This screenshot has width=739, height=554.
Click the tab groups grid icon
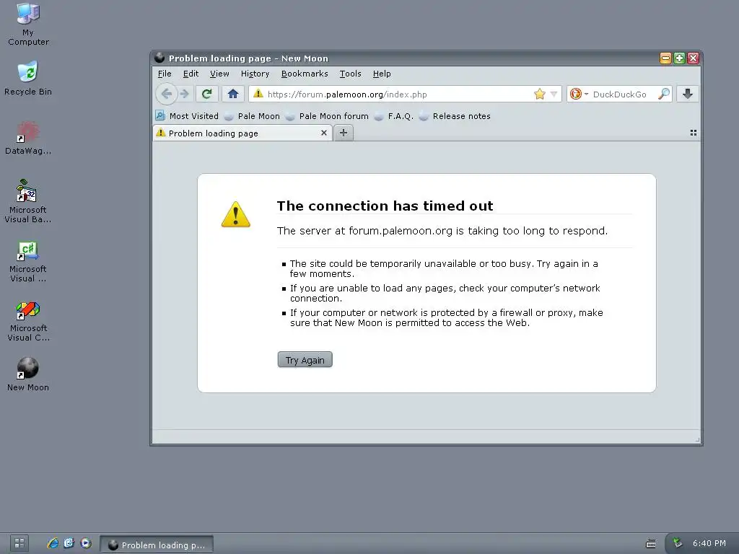(694, 133)
